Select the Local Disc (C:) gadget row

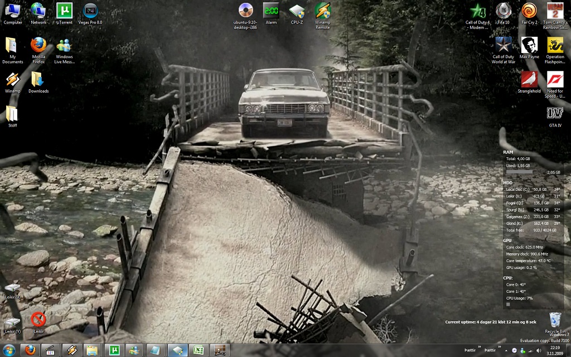tap(533, 190)
